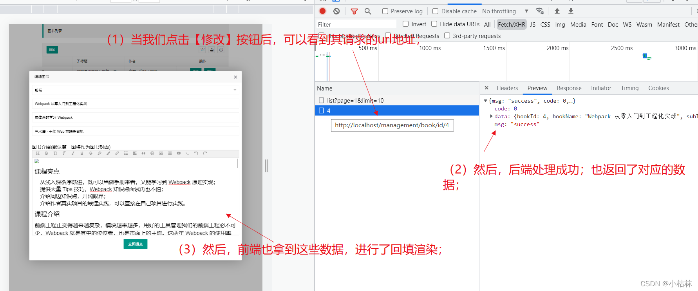Viewport: 698px width, 291px height.
Task: Open the category dropdown in edit dialog
Action: pos(136,90)
